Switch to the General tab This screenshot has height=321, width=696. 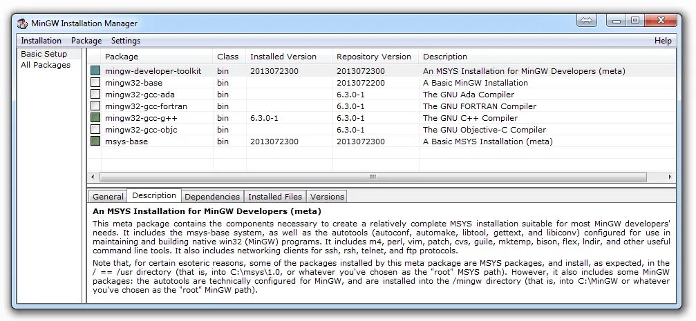click(108, 197)
